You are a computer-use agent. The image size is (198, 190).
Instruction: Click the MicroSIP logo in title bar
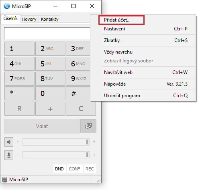coord(7,6)
